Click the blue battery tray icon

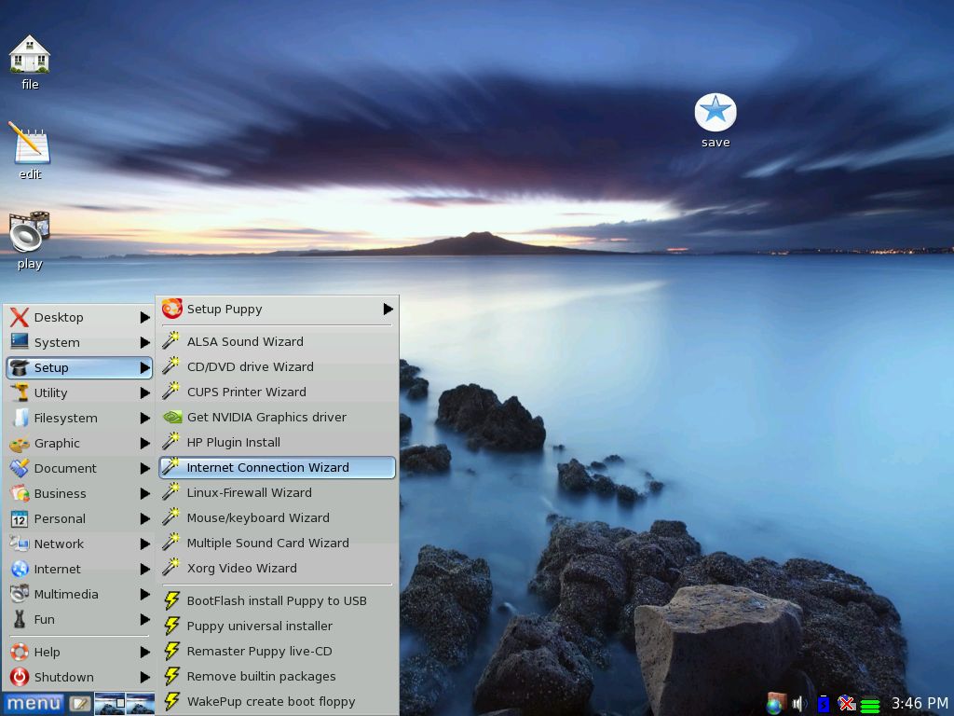click(x=823, y=703)
